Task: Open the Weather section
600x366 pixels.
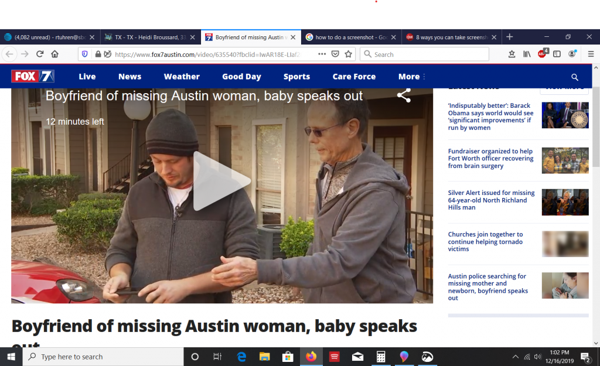Action: [182, 77]
